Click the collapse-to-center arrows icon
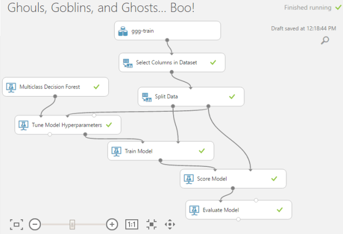Screen dimensions: 343x234 pyautogui.click(x=151, y=224)
